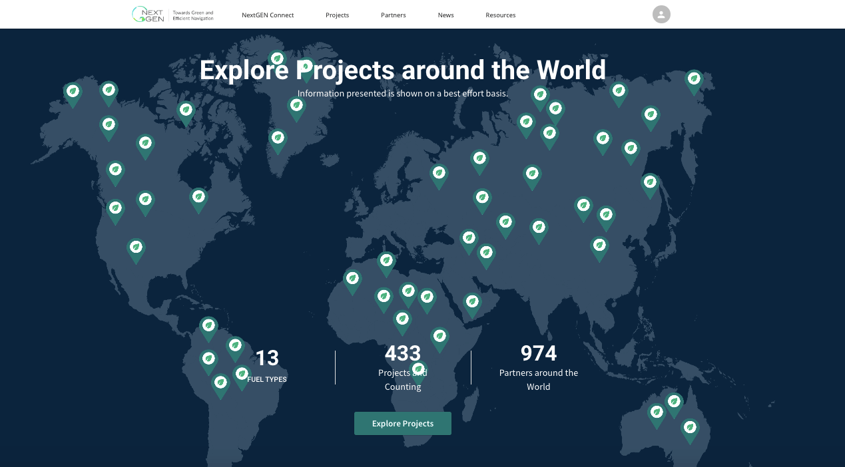Click the map pin in Mexico
The image size is (845, 467).
(136, 249)
